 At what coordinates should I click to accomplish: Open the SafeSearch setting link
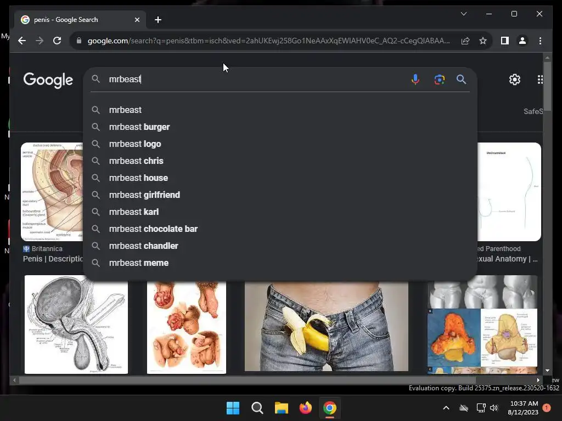[x=533, y=111]
